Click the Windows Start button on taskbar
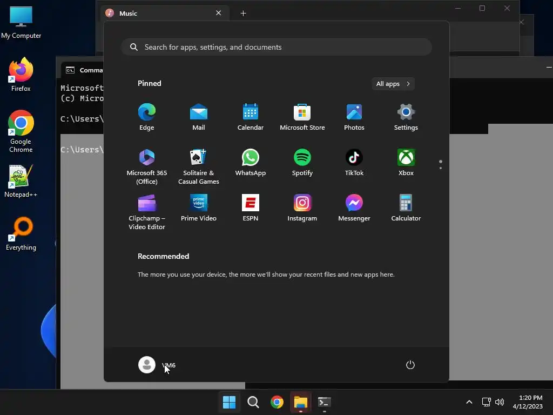Screen dimensions: 553x415 pos(229,402)
